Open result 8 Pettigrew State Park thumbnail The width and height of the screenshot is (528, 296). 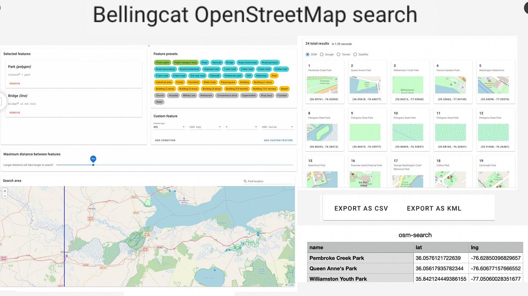tap(322, 133)
